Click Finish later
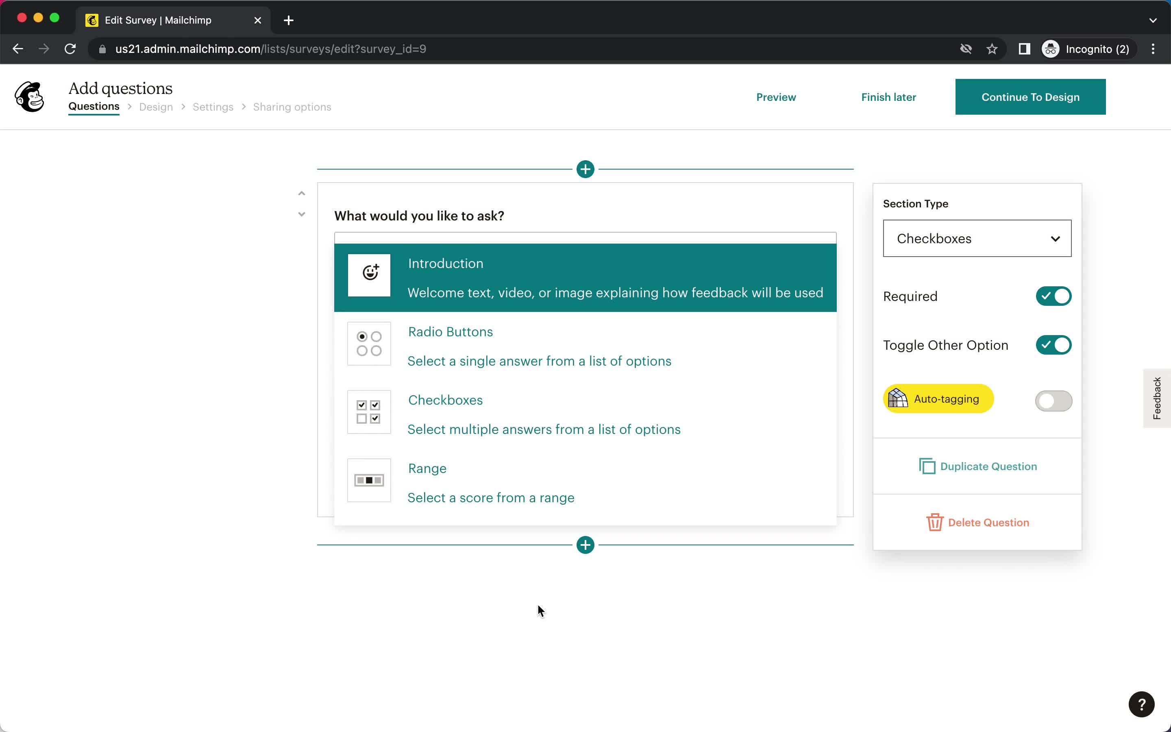1171x732 pixels. [x=888, y=97]
